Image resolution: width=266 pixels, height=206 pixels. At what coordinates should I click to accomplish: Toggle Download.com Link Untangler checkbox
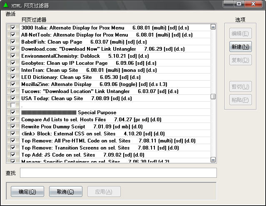[x=13, y=49]
